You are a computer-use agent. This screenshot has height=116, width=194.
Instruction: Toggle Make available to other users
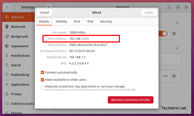click(x=42, y=80)
